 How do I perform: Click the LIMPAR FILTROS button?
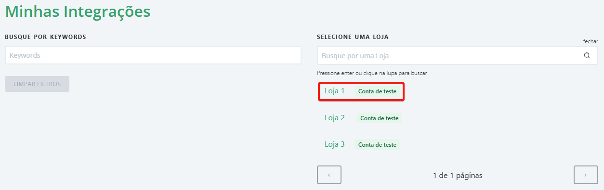[37, 84]
